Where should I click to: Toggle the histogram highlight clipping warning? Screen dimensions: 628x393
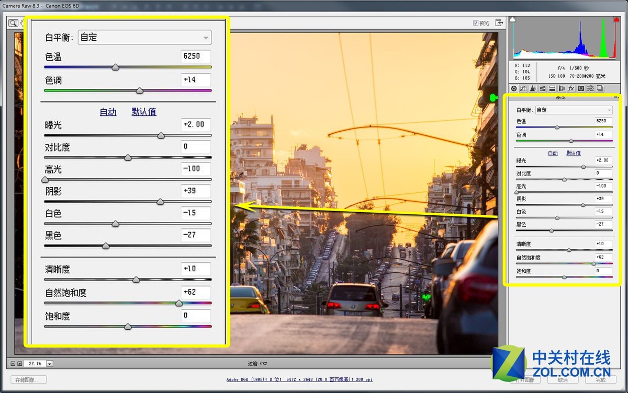coord(616,20)
